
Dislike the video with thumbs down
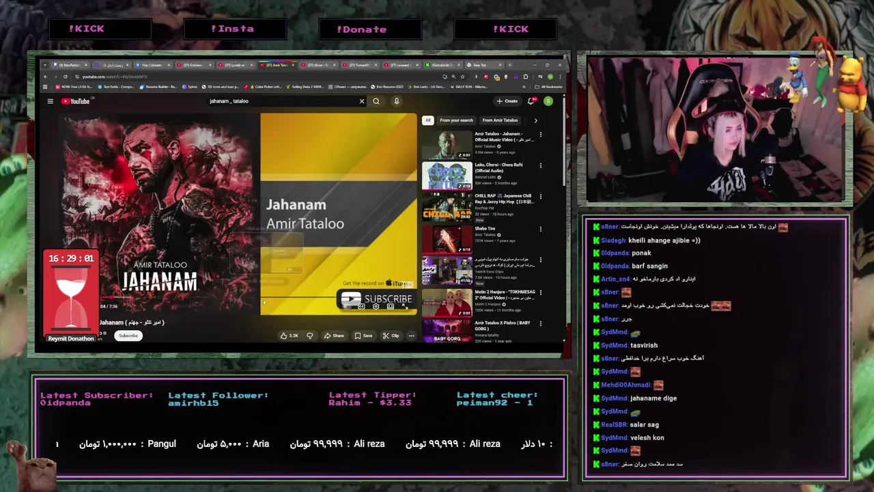point(310,336)
